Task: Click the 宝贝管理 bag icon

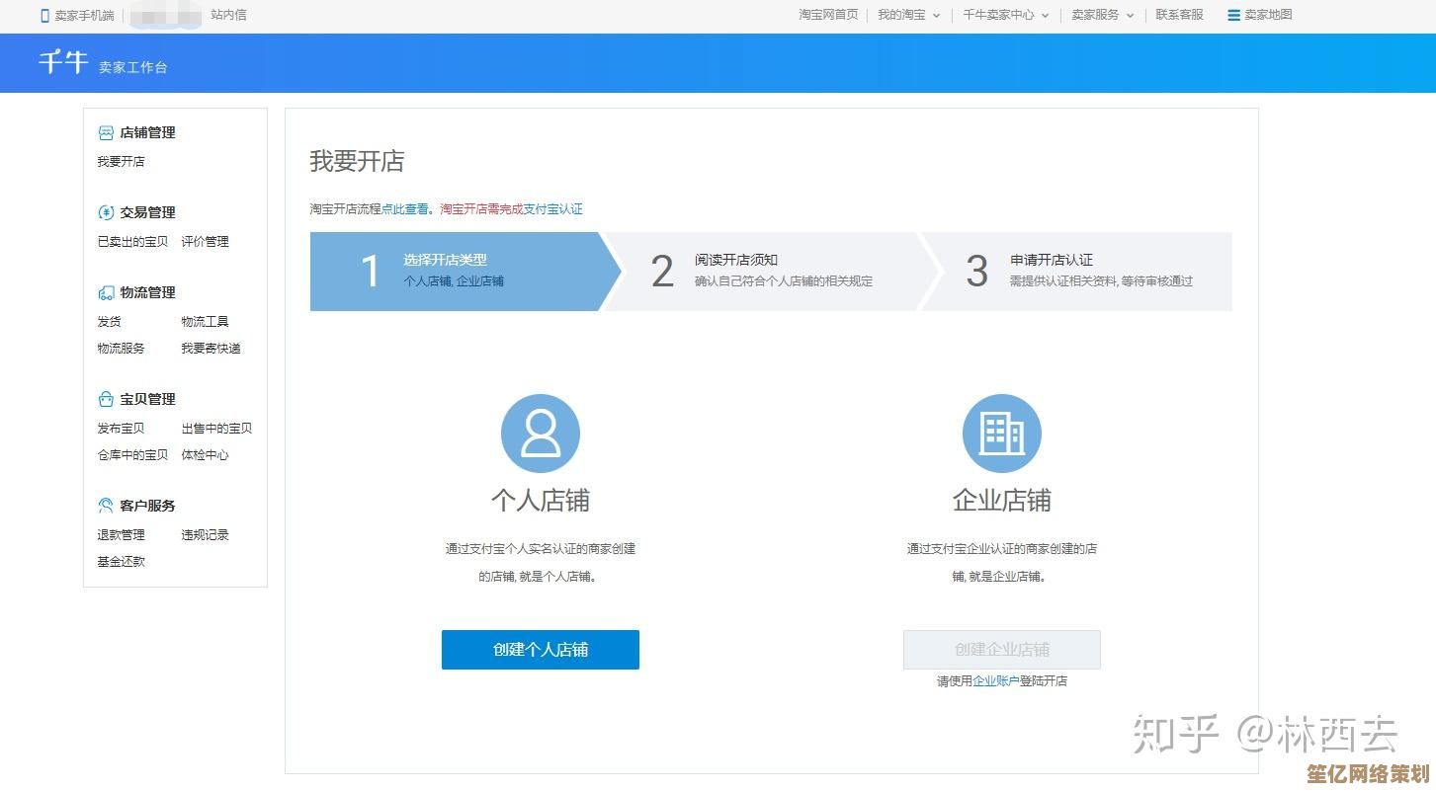Action: 106,400
